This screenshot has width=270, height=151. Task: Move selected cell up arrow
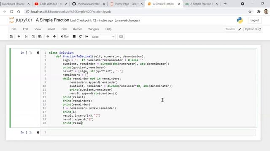tap(48, 36)
